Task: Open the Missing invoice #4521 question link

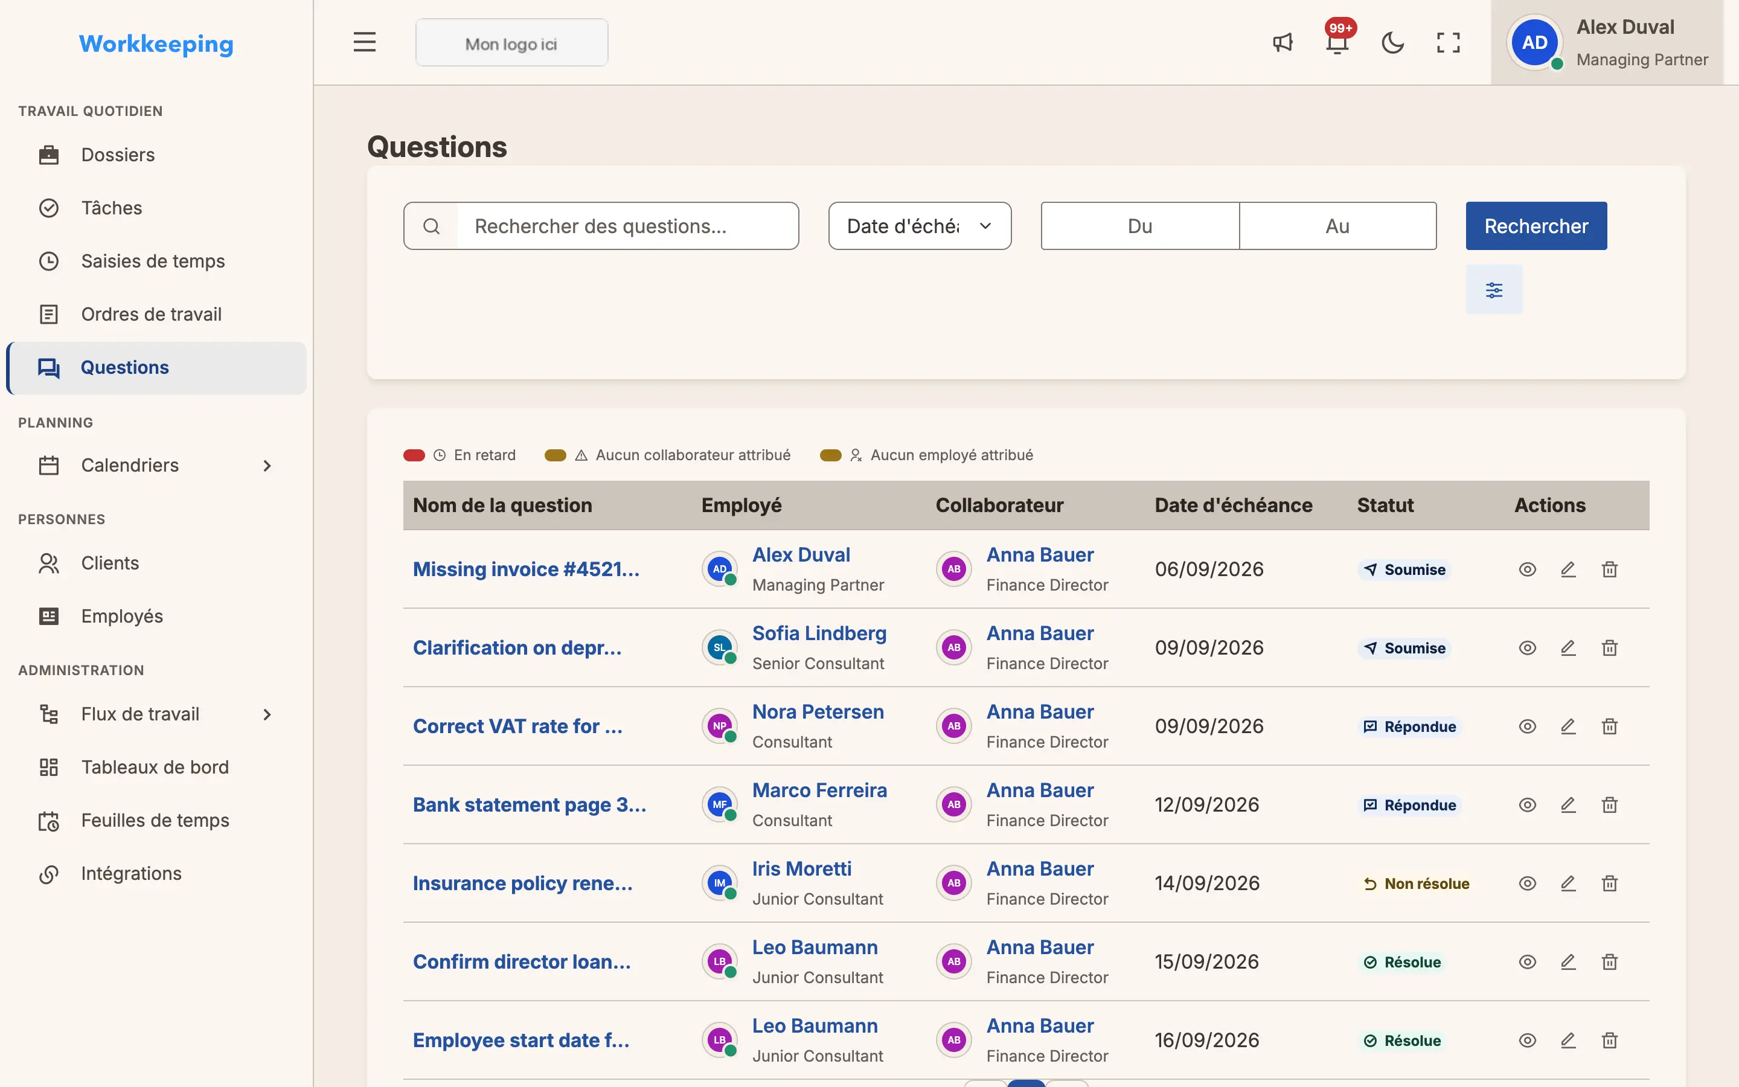Action: point(526,569)
